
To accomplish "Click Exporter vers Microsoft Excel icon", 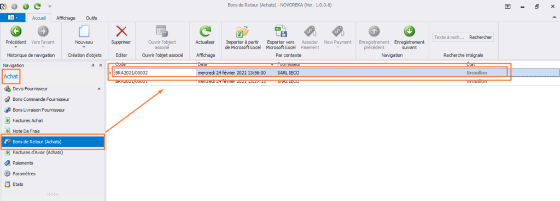I will 281,32.
